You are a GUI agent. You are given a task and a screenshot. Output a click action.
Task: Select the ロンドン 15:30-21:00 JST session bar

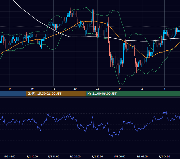tap(56, 94)
